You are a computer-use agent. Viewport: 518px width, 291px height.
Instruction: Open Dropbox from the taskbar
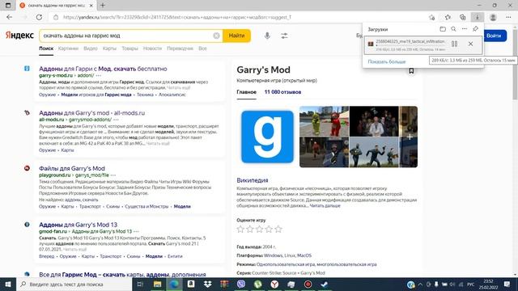pyautogui.click(x=207, y=284)
